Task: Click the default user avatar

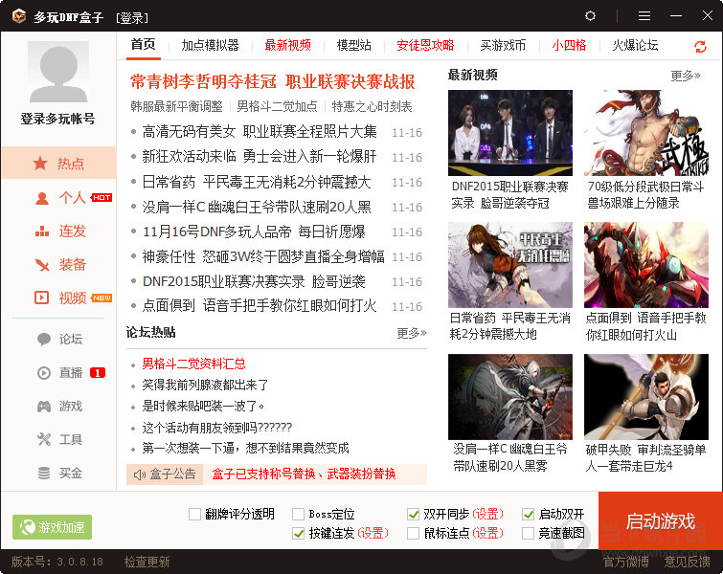Action: [58, 72]
